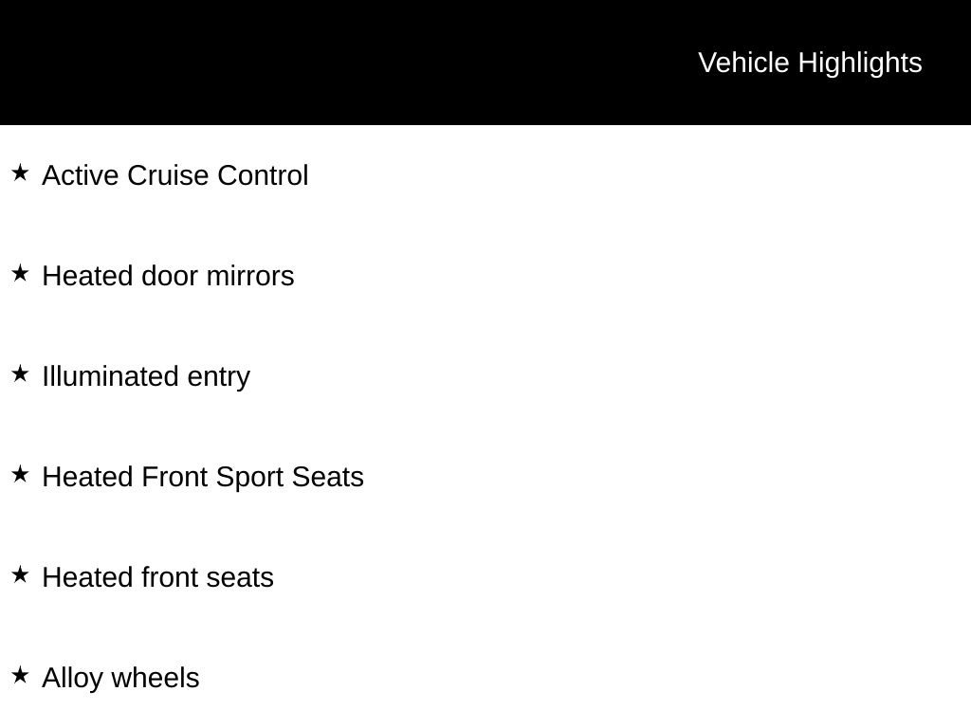Choose the Illuminated entry list item

[x=146, y=377]
